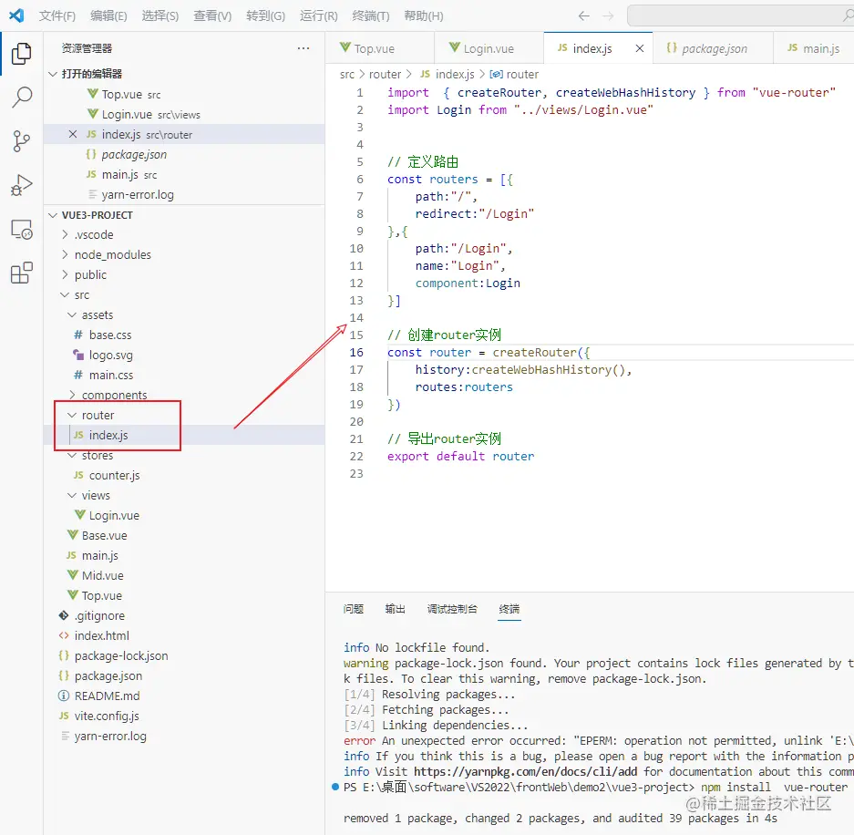Open main.css in the file tree
Viewport: 854px width, 835px height.
click(184, 376)
